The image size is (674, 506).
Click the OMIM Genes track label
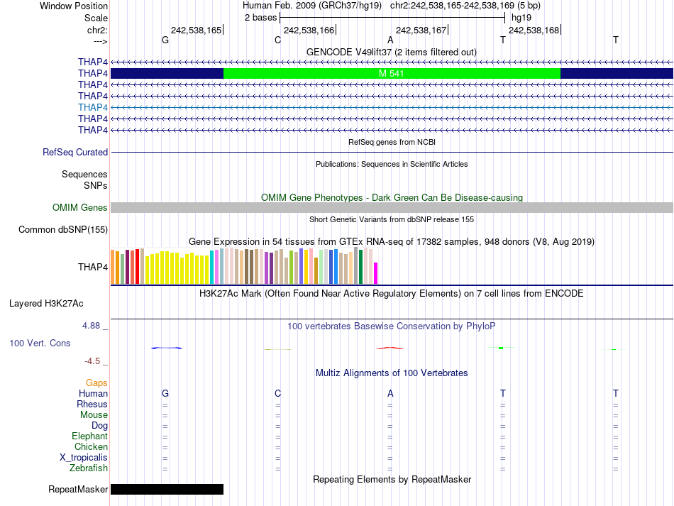(80, 208)
